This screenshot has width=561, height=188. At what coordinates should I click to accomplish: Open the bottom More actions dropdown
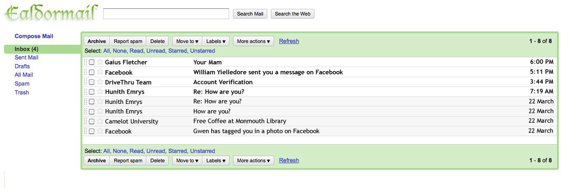(x=253, y=161)
